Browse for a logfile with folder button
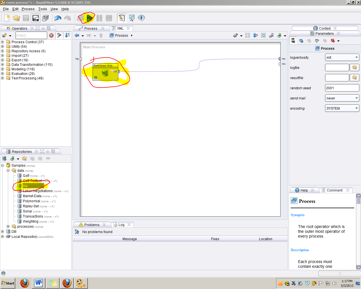The width and height of the screenshot is (361, 289). 355,68
